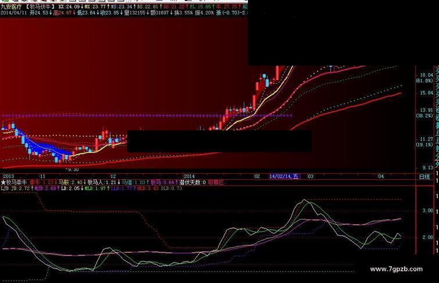Click the month 12 time axis label

coord(113,177)
